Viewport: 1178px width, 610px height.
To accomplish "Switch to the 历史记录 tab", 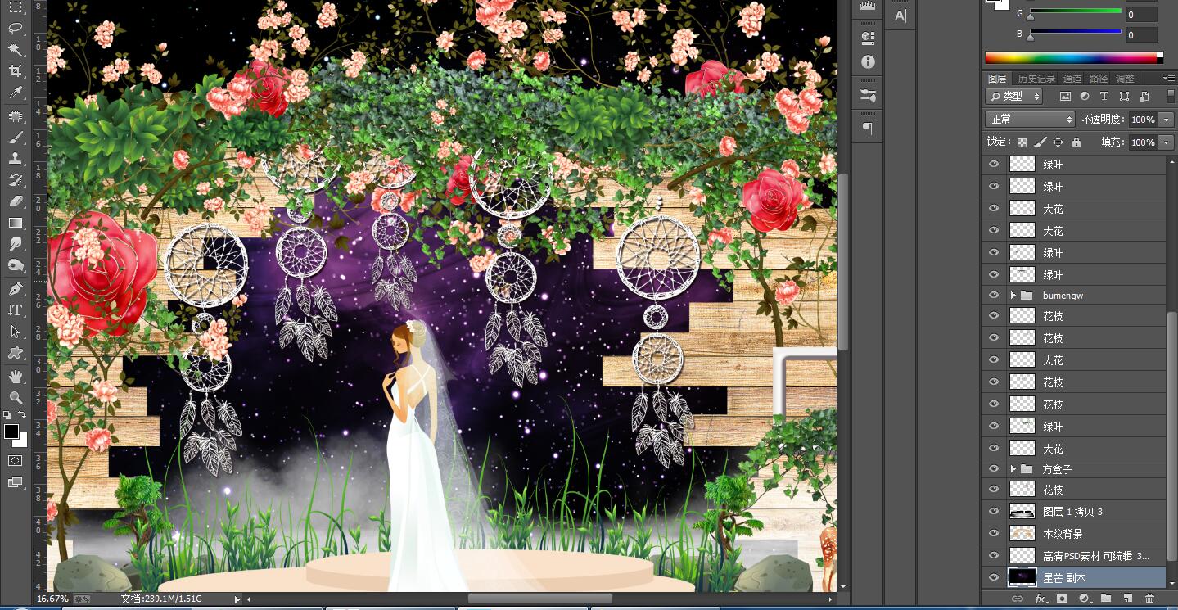I will click(1036, 79).
